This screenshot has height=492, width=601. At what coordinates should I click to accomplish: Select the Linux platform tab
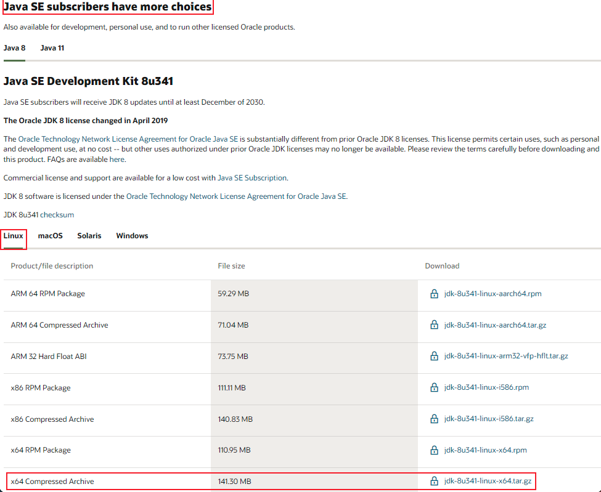click(x=14, y=236)
